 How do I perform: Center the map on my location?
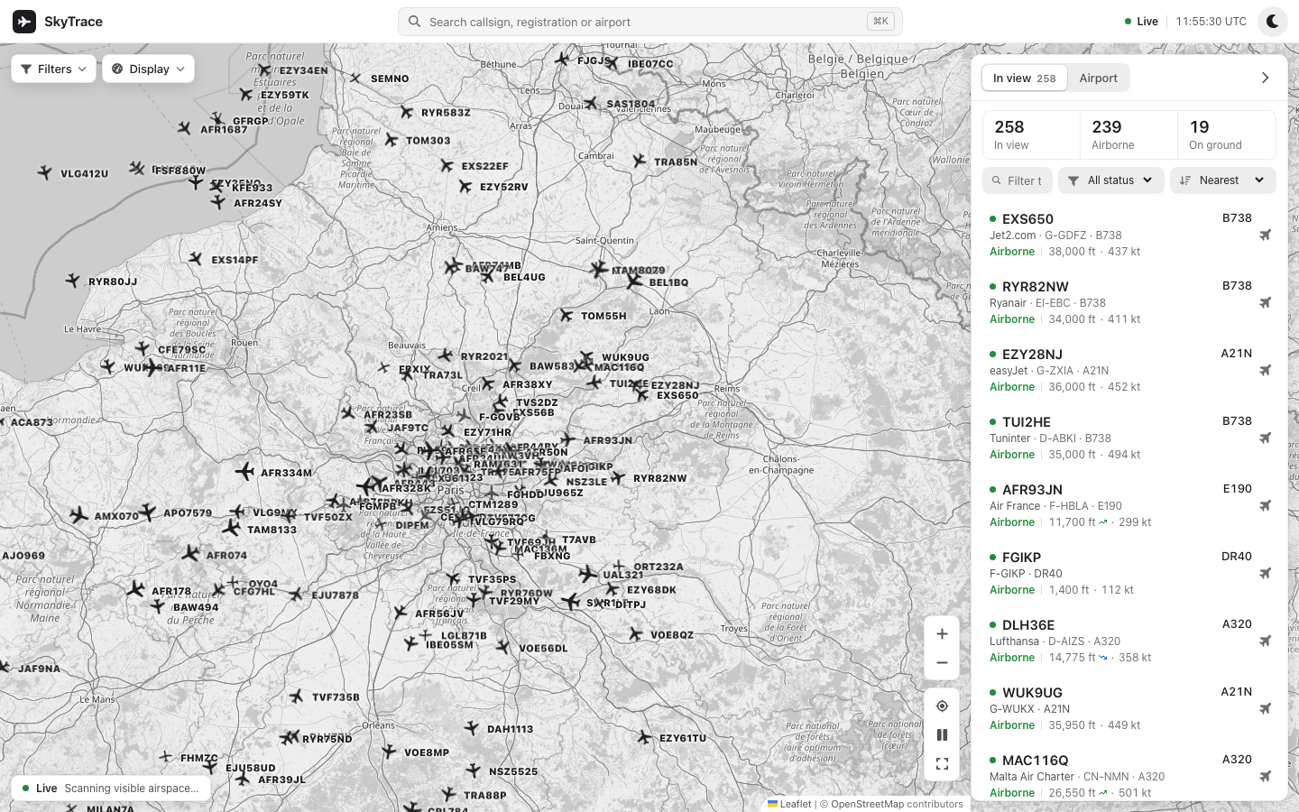tap(942, 706)
